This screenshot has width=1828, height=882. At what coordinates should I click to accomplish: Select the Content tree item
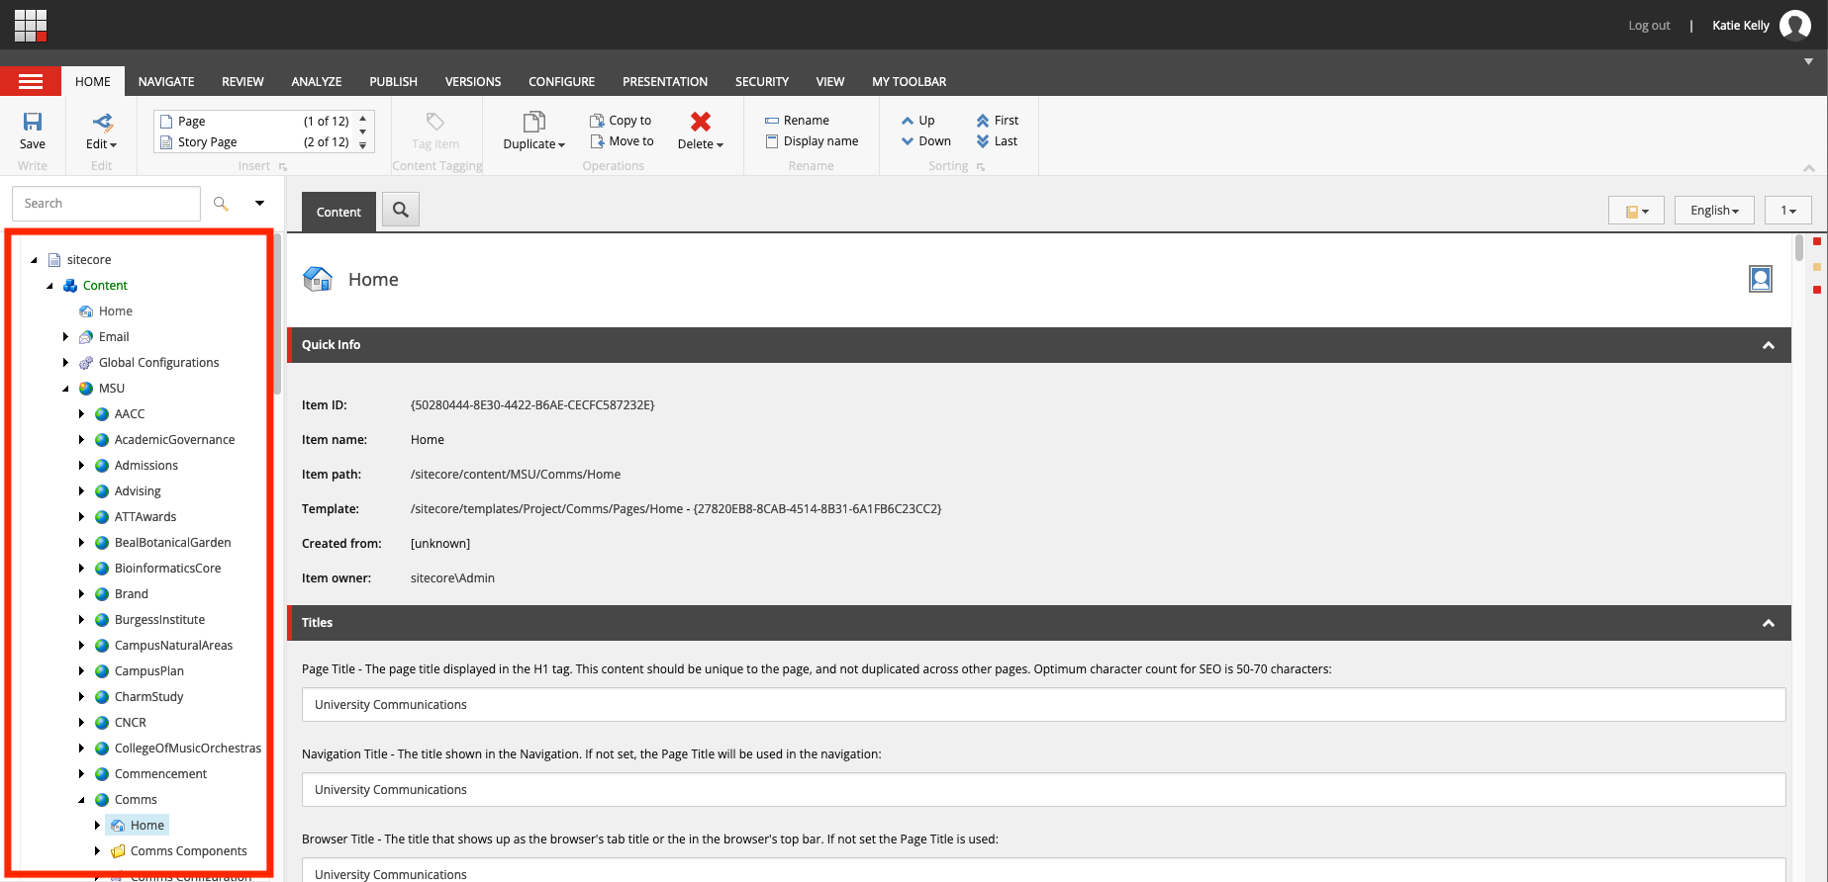click(105, 286)
